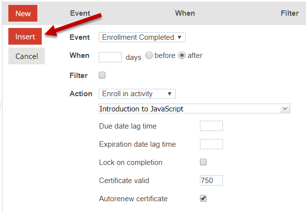Open the Enrollment Completed event dropdown
The image size is (306, 213).
click(x=142, y=37)
